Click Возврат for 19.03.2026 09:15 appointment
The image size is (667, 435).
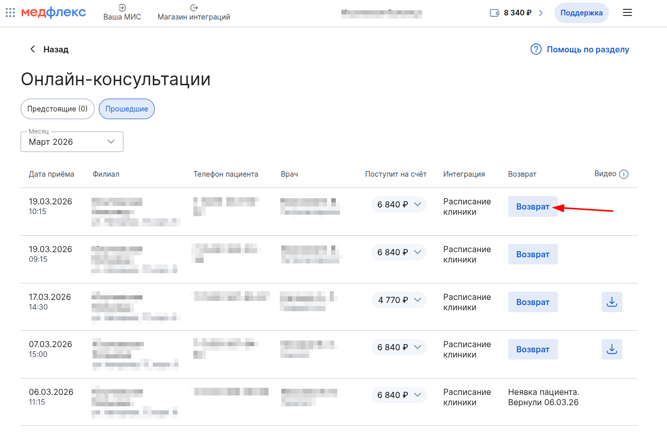point(533,254)
